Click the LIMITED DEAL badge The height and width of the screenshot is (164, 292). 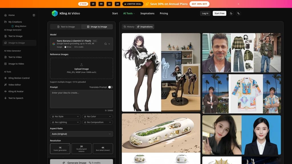133,4
